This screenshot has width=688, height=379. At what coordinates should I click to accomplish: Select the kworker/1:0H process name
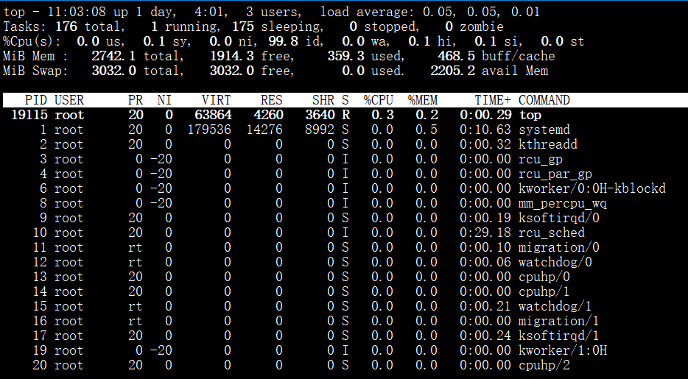point(563,350)
